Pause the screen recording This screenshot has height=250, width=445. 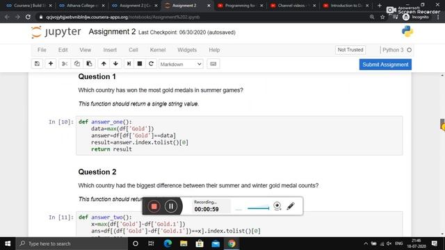pos(171,206)
